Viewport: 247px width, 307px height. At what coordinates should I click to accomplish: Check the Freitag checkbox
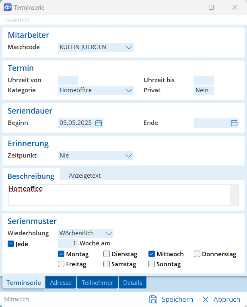[61, 264]
